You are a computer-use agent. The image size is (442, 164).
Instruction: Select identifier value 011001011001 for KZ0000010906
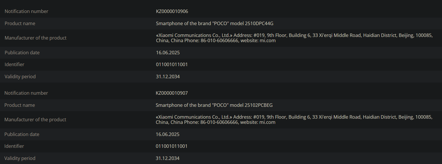(x=172, y=64)
